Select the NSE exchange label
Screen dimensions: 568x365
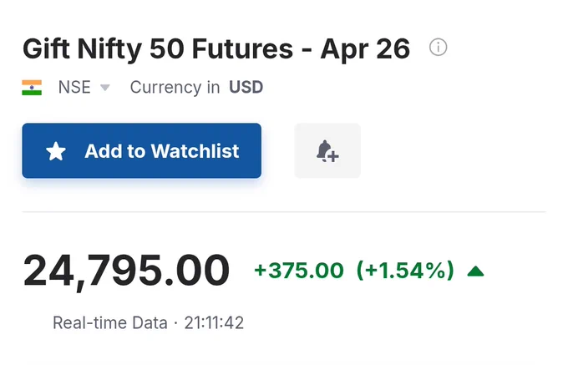click(x=74, y=87)
